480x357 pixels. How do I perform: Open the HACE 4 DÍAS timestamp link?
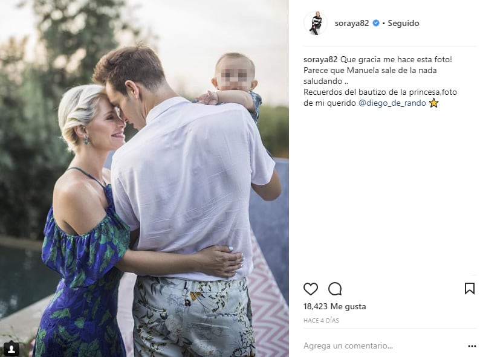click(x=321, y=321)
